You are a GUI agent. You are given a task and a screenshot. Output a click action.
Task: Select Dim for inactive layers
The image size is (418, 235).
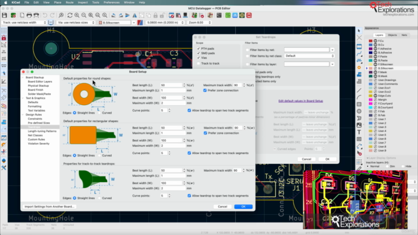point(387,166)
